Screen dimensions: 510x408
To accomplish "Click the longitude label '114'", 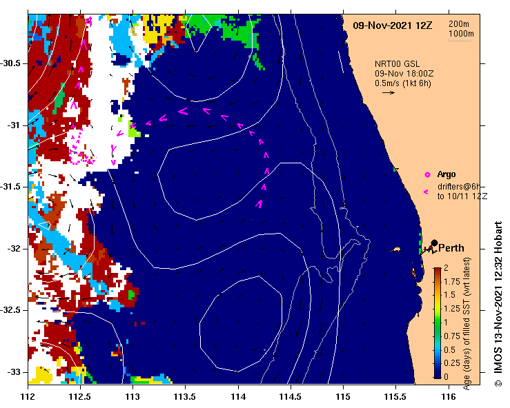I will click(x=238, y=397).
